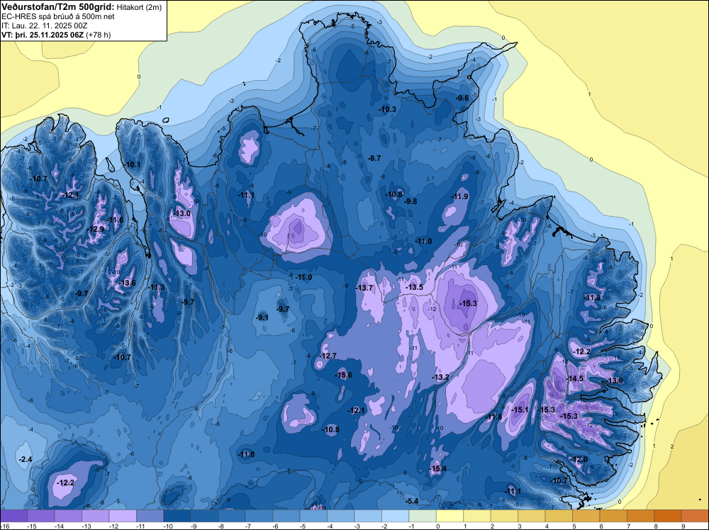The height and width of the screenshot is (530, 709).
Task: Select the orange legend swatch between 7 and 8
Action: click(x=640, y=516)
